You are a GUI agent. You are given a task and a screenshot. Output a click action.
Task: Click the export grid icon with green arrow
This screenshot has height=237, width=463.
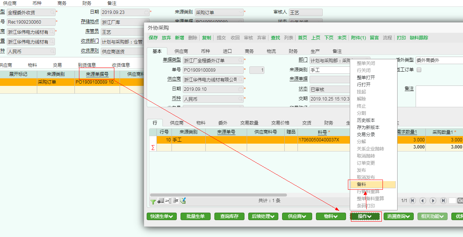click(183, 201)
